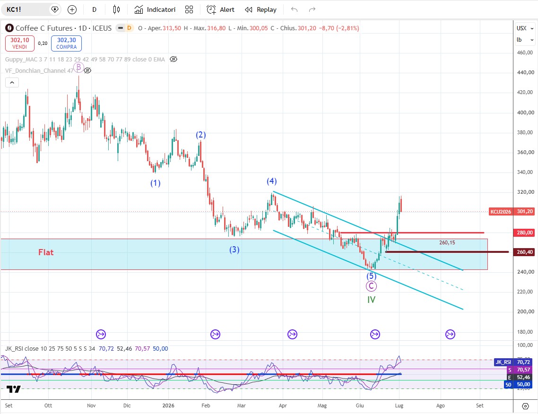The image size is (538, 414).
Task: Click the Guppy_MAC indicator legend name
Action: (x=85, y=60)
